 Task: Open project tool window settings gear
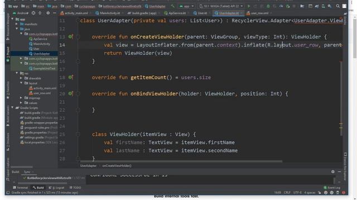pos(48,13)
